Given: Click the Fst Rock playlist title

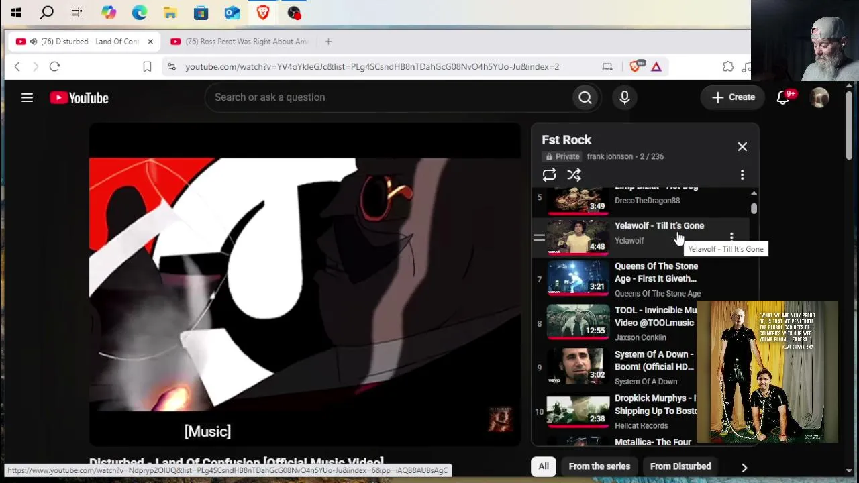Looking at the screenshot, I should pyautogui.click(x=566, y=140).
